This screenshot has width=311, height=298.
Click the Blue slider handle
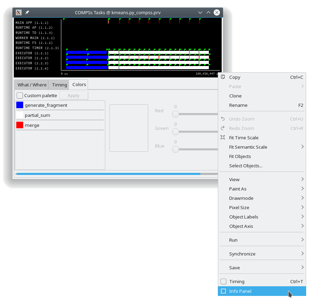click(176, 149)
